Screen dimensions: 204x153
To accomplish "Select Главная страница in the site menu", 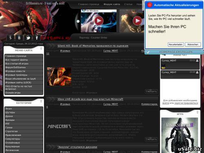I will coord(24,56).
